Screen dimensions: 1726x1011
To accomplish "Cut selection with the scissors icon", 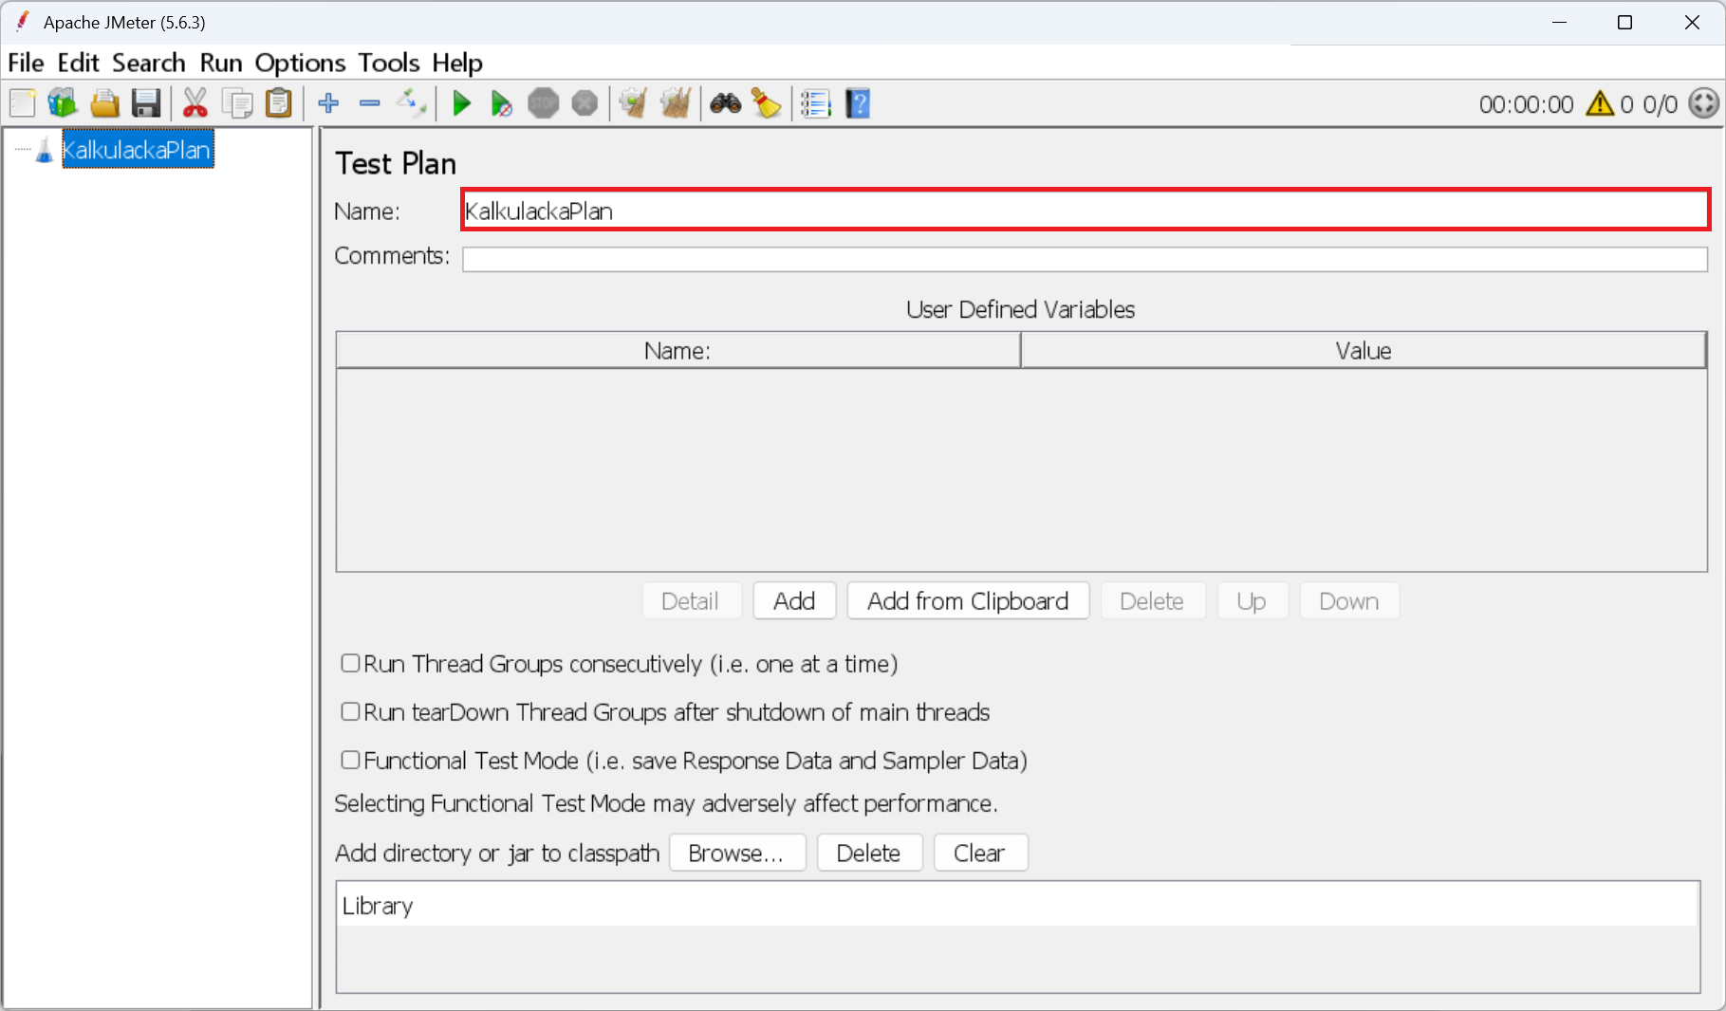I will point(195,103).
